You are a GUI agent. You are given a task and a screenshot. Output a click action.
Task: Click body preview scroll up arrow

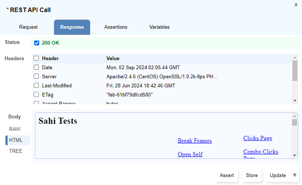tap(294, 116)
